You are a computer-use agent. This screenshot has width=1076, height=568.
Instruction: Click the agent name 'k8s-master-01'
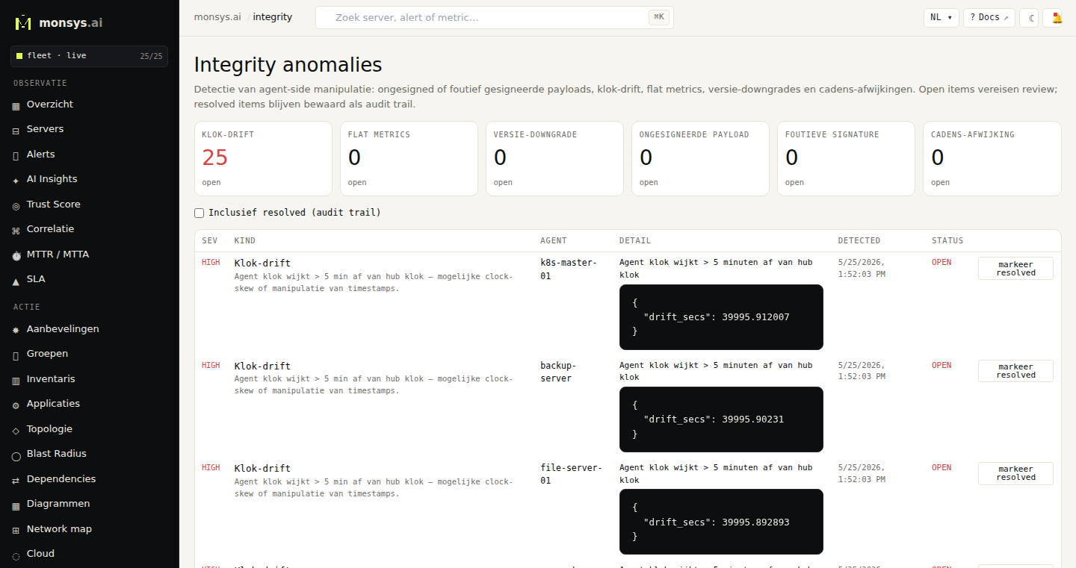(x=569, y=269)
